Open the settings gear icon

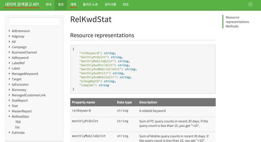pos(250,4)
